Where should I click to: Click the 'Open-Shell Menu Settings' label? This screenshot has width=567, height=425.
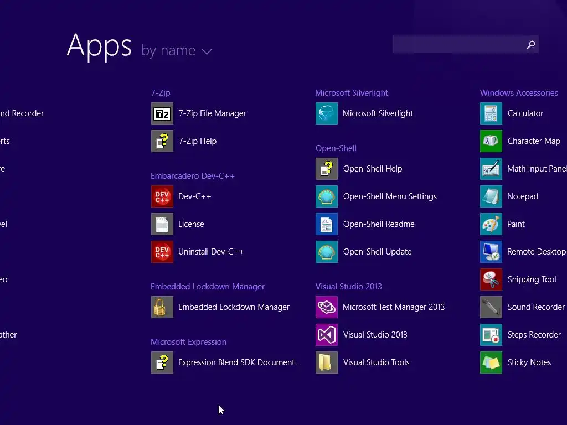(390, 196)
